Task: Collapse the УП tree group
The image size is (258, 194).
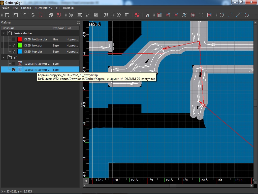Action: pos(4,58)
